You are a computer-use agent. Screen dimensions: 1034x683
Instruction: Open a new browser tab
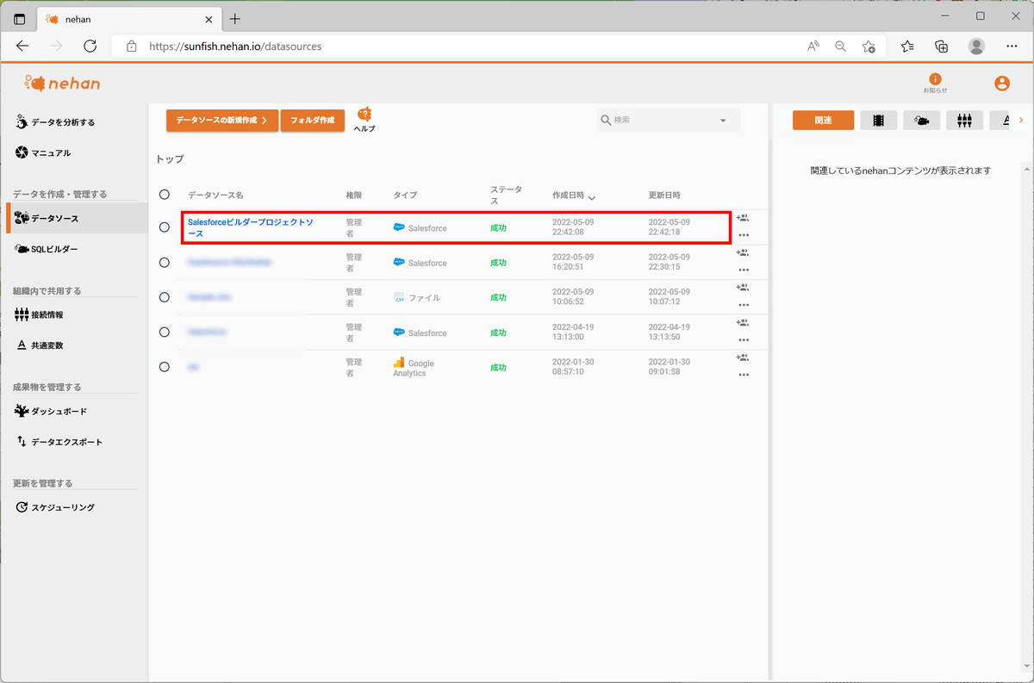coord(235,19)
